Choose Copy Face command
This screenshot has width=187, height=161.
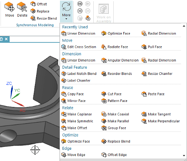(72, 94)
